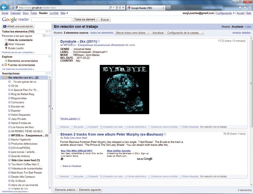253x194 pixels.
Task: Star the Dynabyte - 2kx (2011) entry title
Action: [58, 42]
